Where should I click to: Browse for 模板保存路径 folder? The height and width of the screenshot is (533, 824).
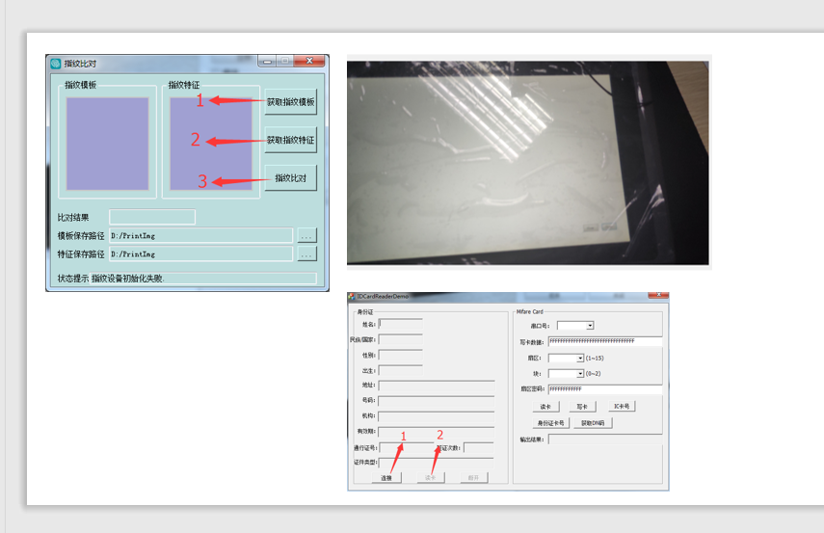306,236
